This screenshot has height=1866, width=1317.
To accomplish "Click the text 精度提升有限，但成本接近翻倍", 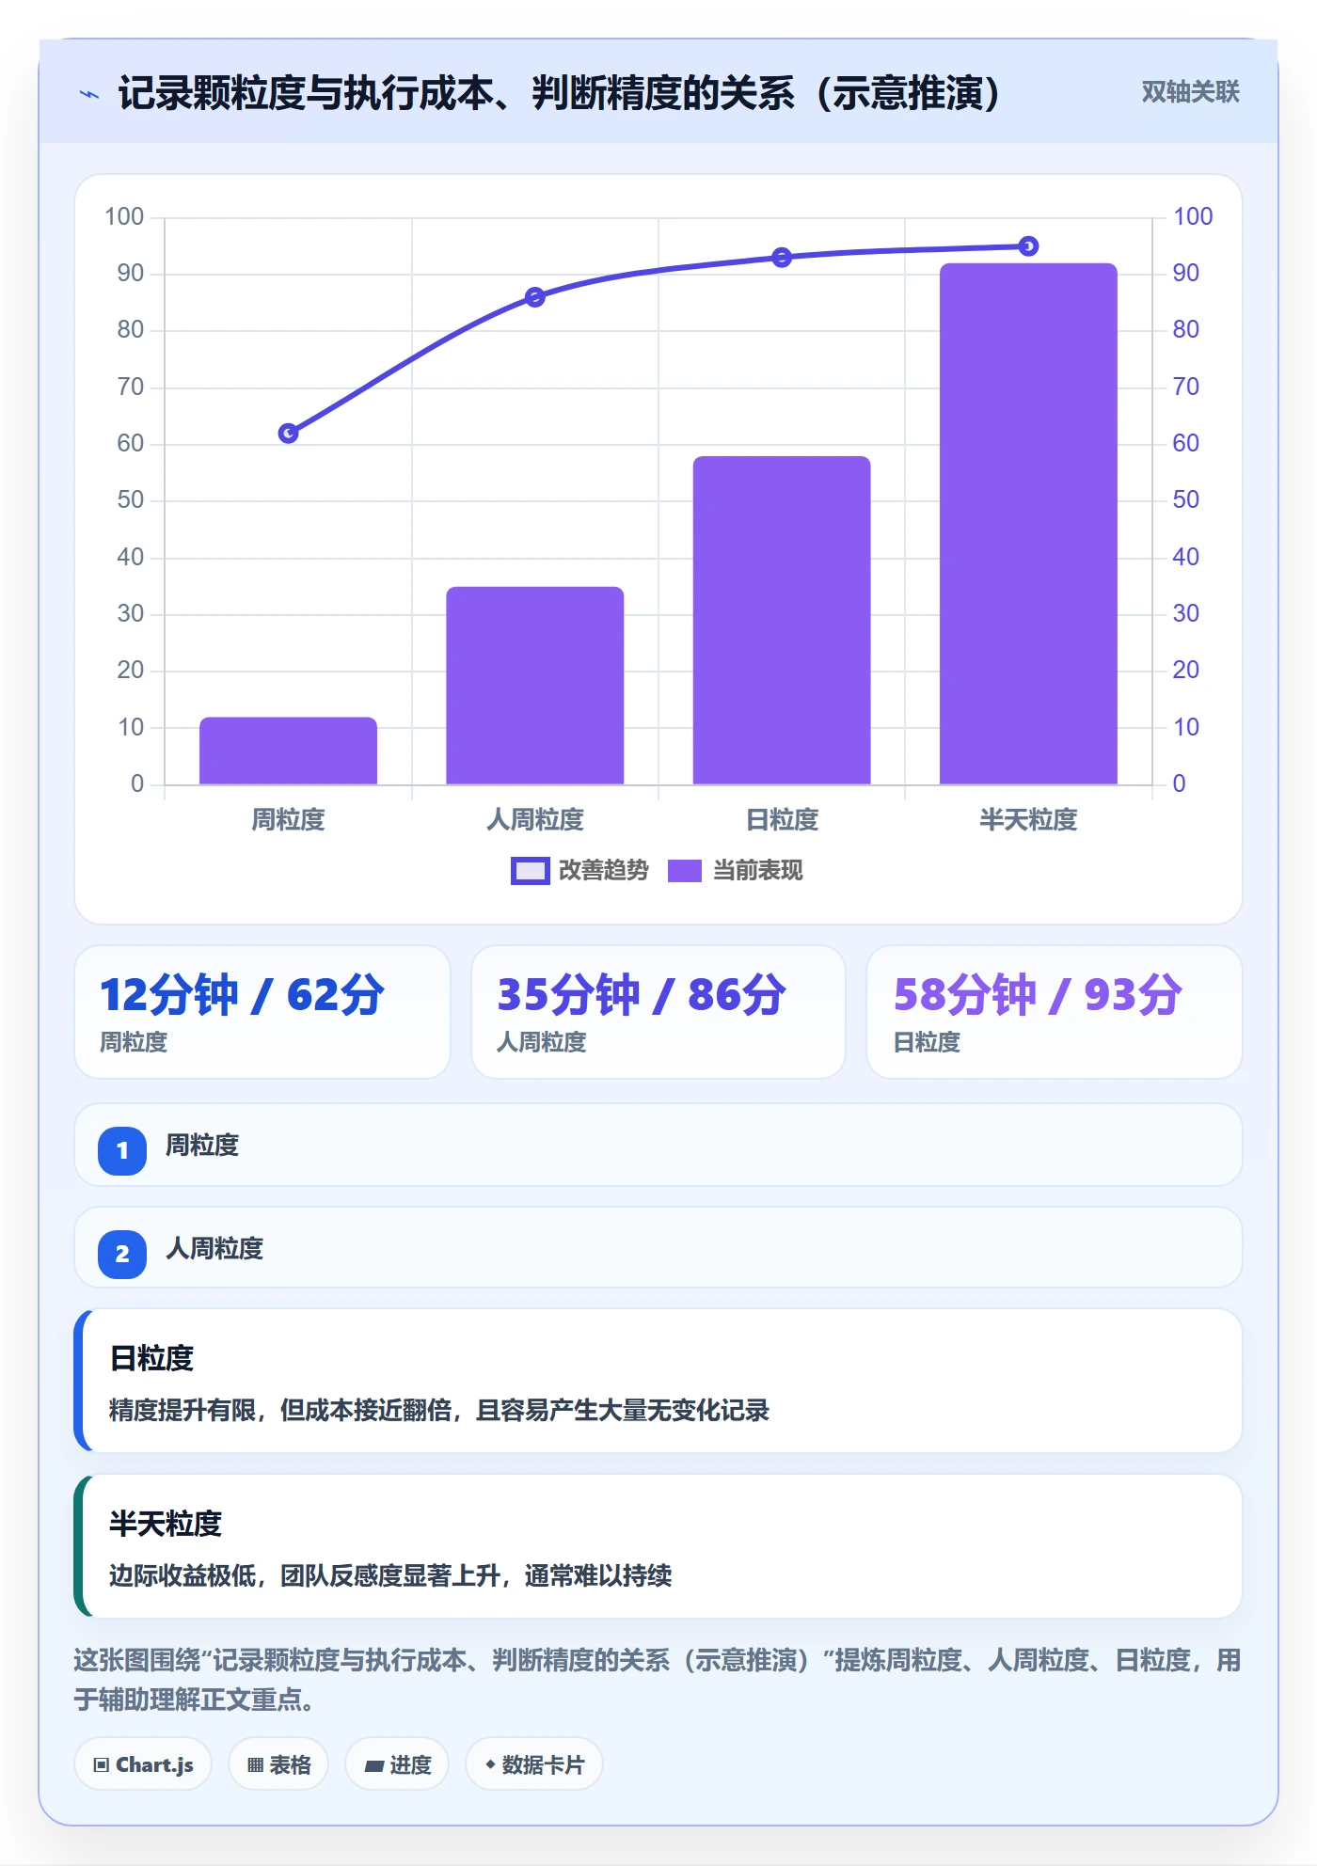I will tap(280, 1410).
